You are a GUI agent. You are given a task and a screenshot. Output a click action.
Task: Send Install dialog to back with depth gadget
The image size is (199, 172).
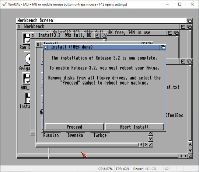click(x=163, y=47)
